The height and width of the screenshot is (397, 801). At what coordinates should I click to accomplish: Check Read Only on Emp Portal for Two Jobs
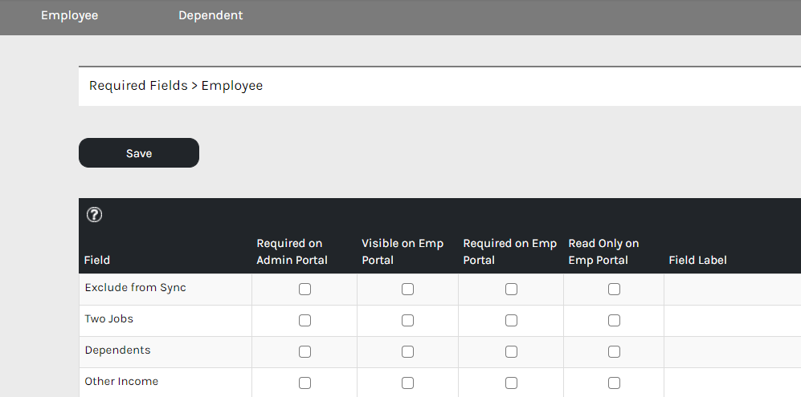tap(614, 321)
